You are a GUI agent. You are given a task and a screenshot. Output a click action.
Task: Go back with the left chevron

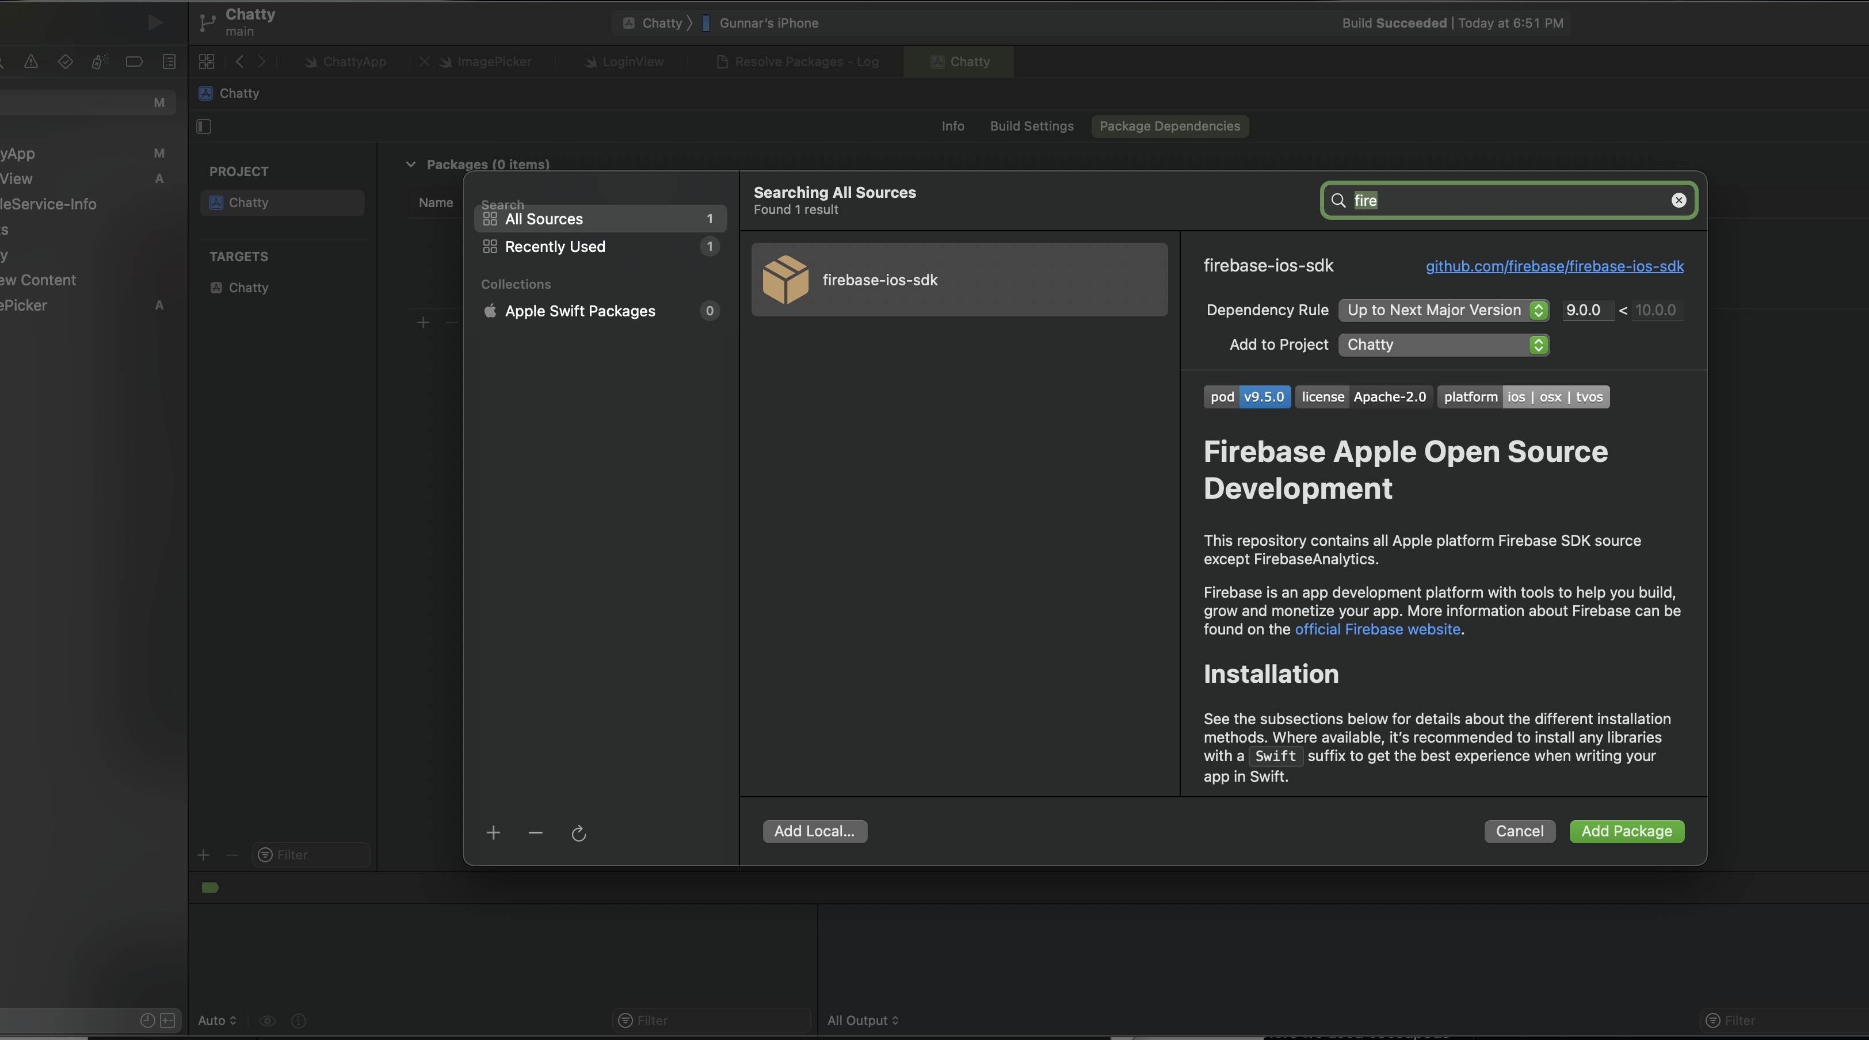click(239, 62)
